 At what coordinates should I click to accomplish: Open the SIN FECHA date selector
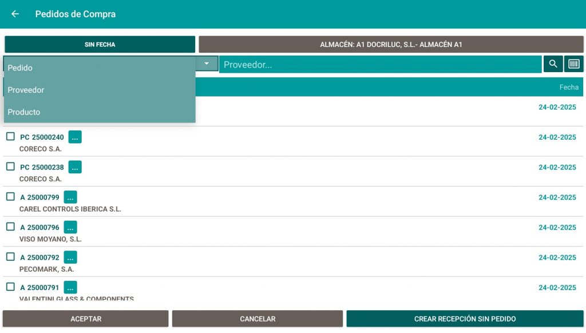pyautogui.click(x=100, y=45)
